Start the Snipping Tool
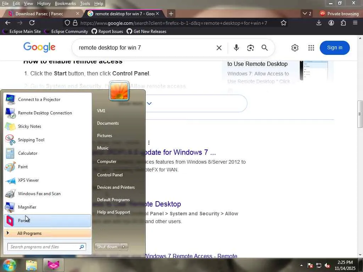 point(48,140)
